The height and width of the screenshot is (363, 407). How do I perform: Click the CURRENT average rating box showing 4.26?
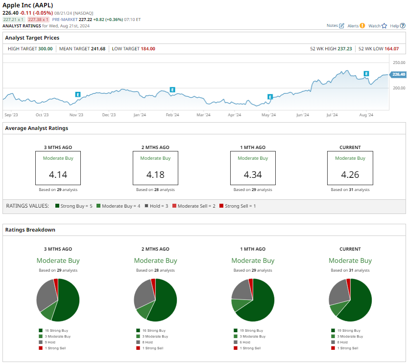click(350, 168)
